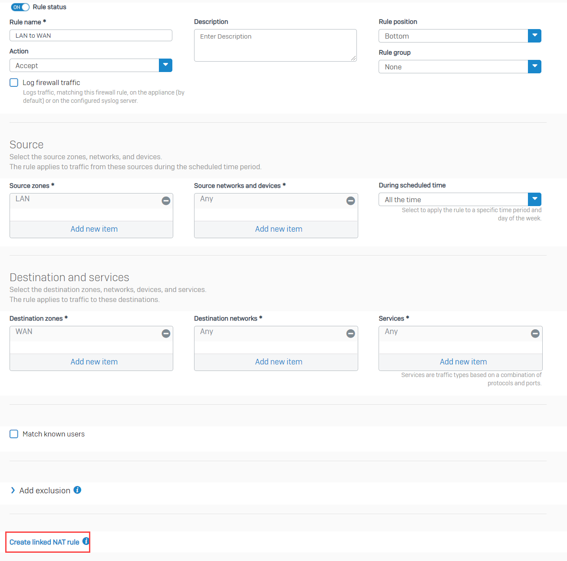The width and height of the screenshot is (567, 561).
Task: Check the Match known users box
Action: [x=14, y=434]
